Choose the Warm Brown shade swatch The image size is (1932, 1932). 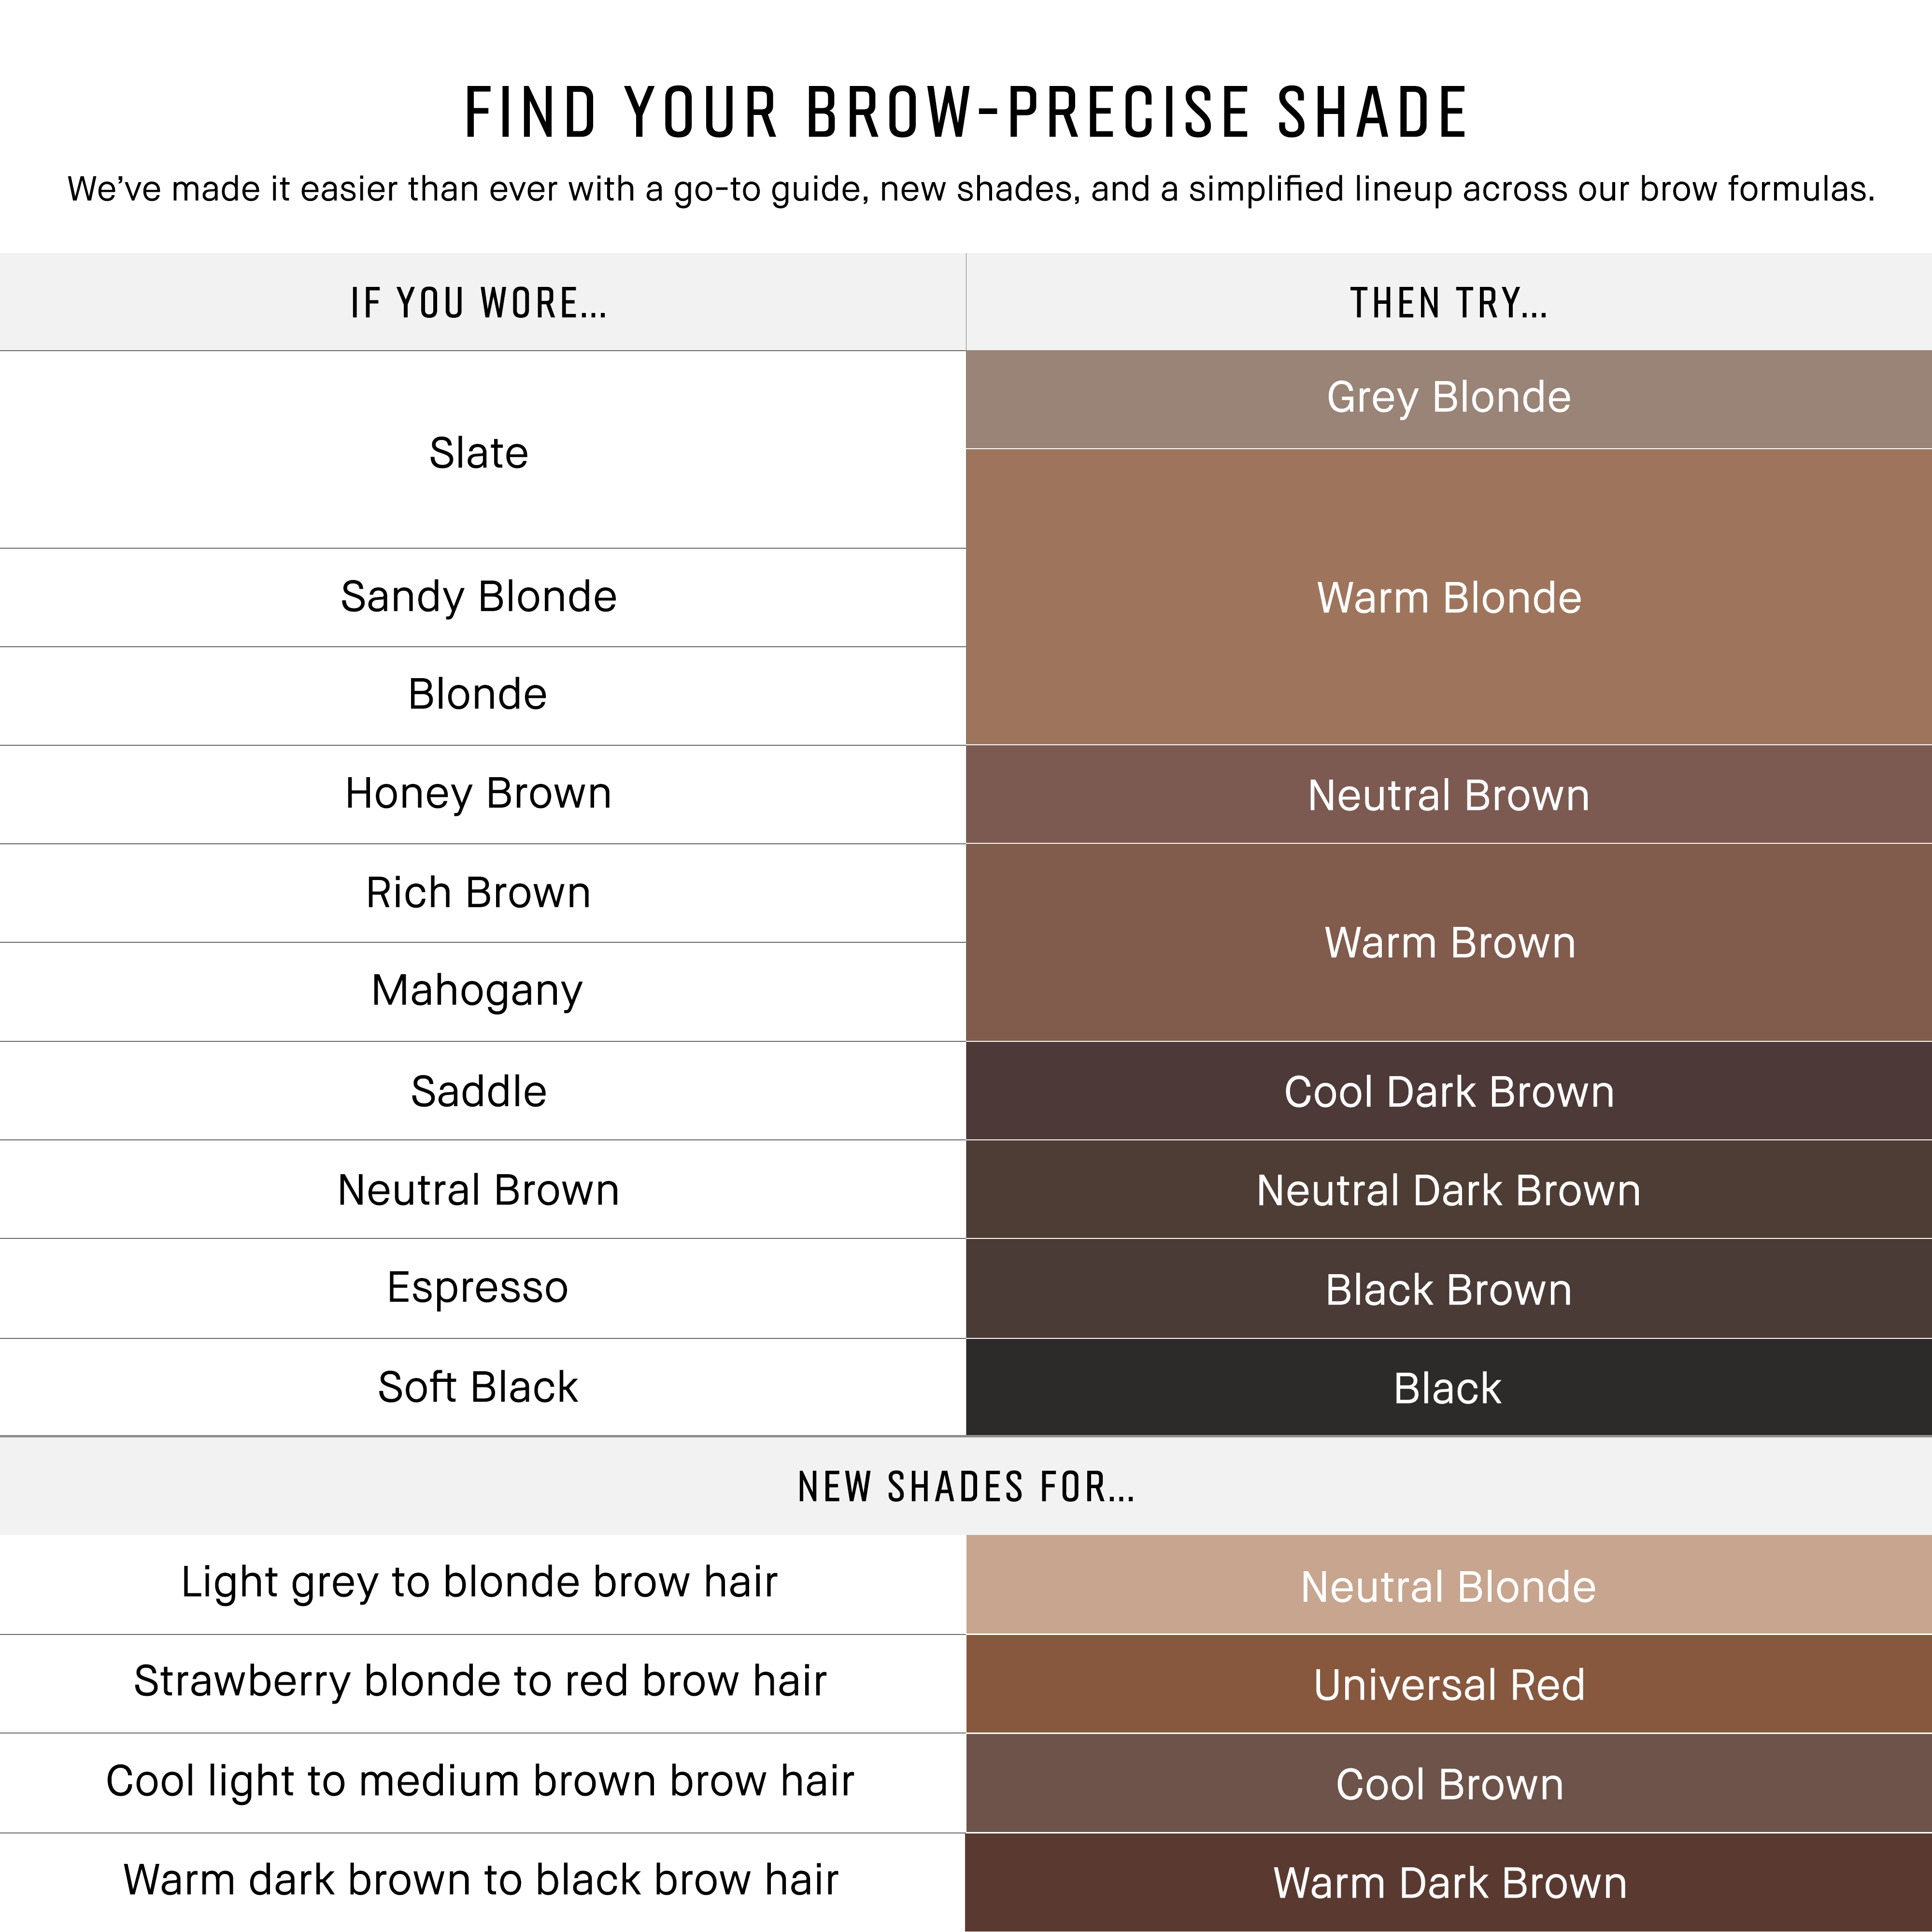1448,942
